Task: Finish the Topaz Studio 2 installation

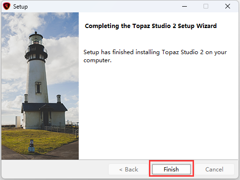Action: (171, 169)
